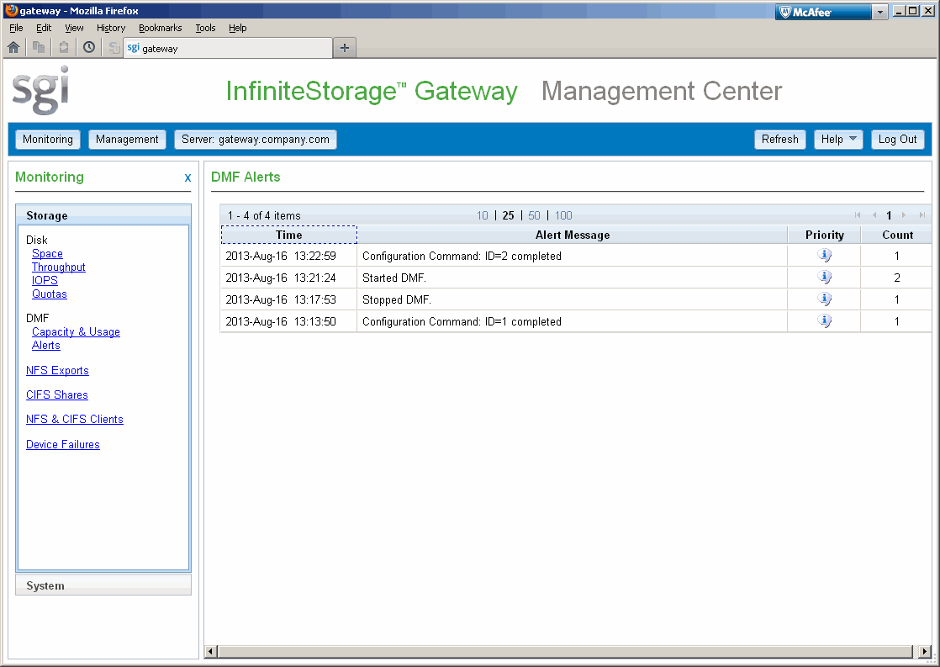Show 100 items per page

point(563,215)
